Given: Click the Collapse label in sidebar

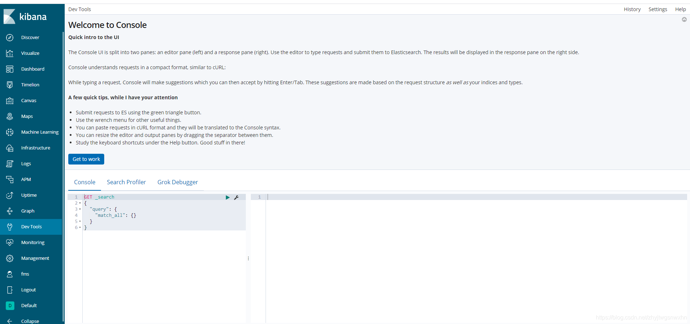Looking at the screenshot, I should [x=30, y=321].
